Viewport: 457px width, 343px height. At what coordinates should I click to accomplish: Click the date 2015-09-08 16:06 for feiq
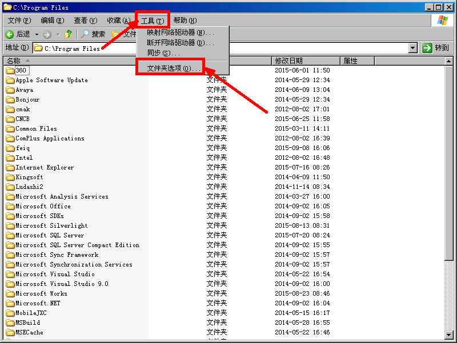pyautogui.click(x=302, y=148)
